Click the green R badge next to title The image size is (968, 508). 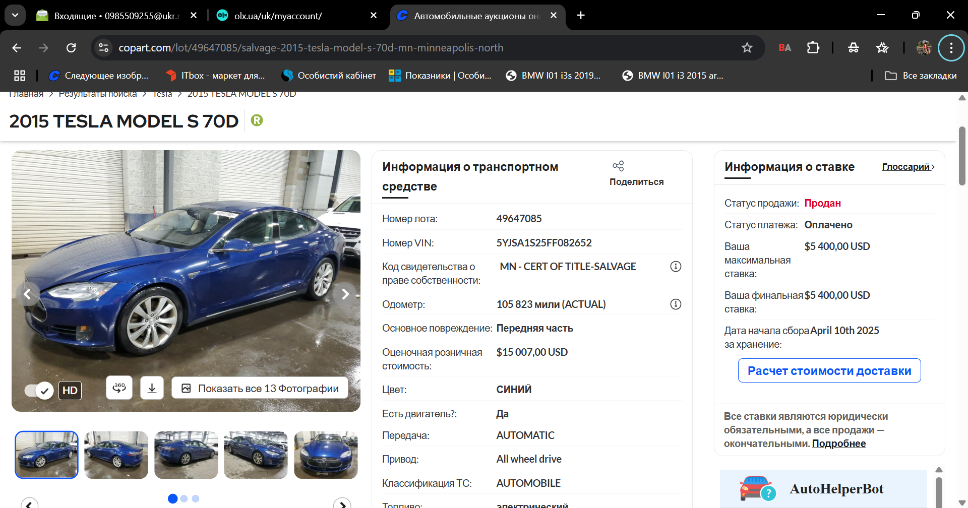coord(257,120)
